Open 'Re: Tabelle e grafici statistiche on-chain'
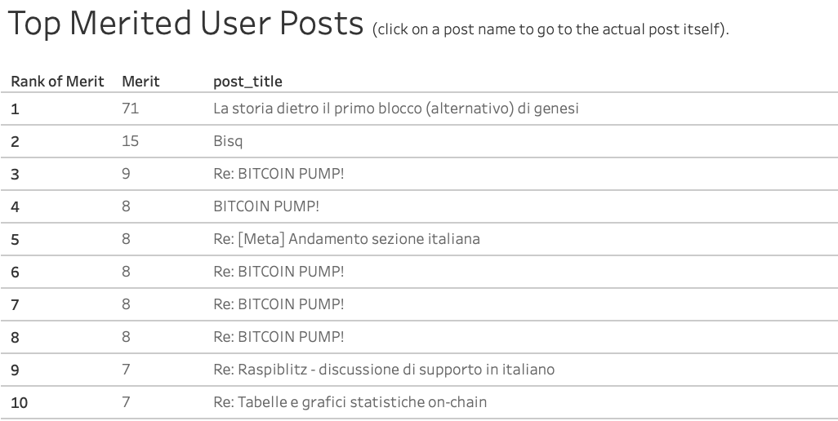 pyautogui.click(x=350, y=401)
